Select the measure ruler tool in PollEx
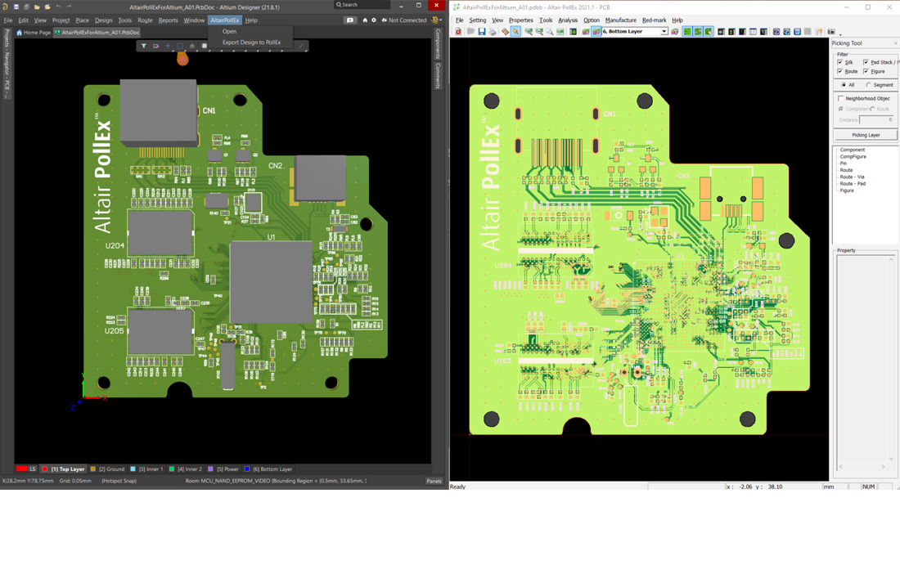 pyautogui.click(x=505, y=32)
